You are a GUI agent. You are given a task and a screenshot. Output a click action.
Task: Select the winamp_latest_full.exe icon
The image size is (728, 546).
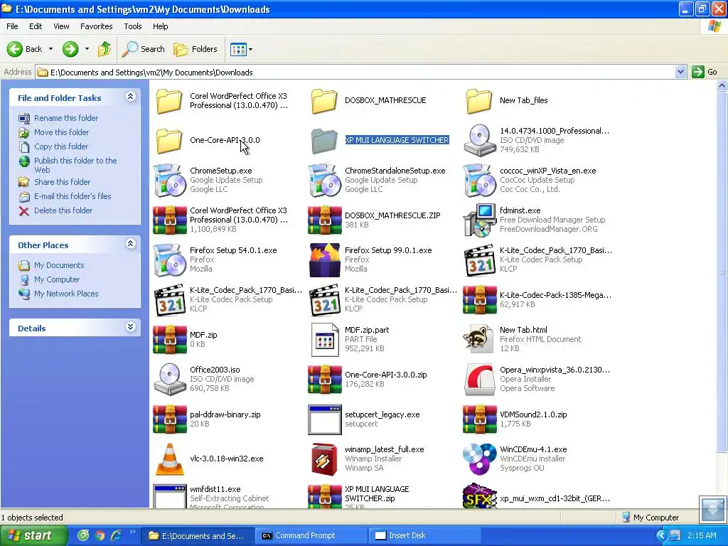(x=324, y=459)
